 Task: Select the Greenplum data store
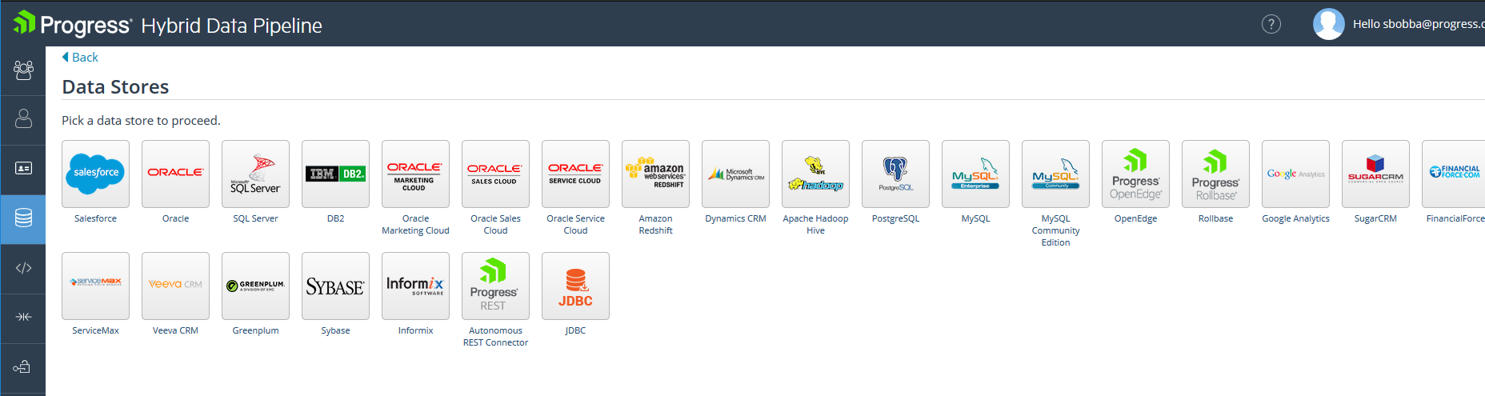click(255, 286)
